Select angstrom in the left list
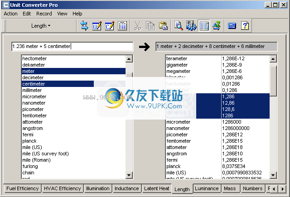This screenshot has height=197, width=290. tap(73, 128)
